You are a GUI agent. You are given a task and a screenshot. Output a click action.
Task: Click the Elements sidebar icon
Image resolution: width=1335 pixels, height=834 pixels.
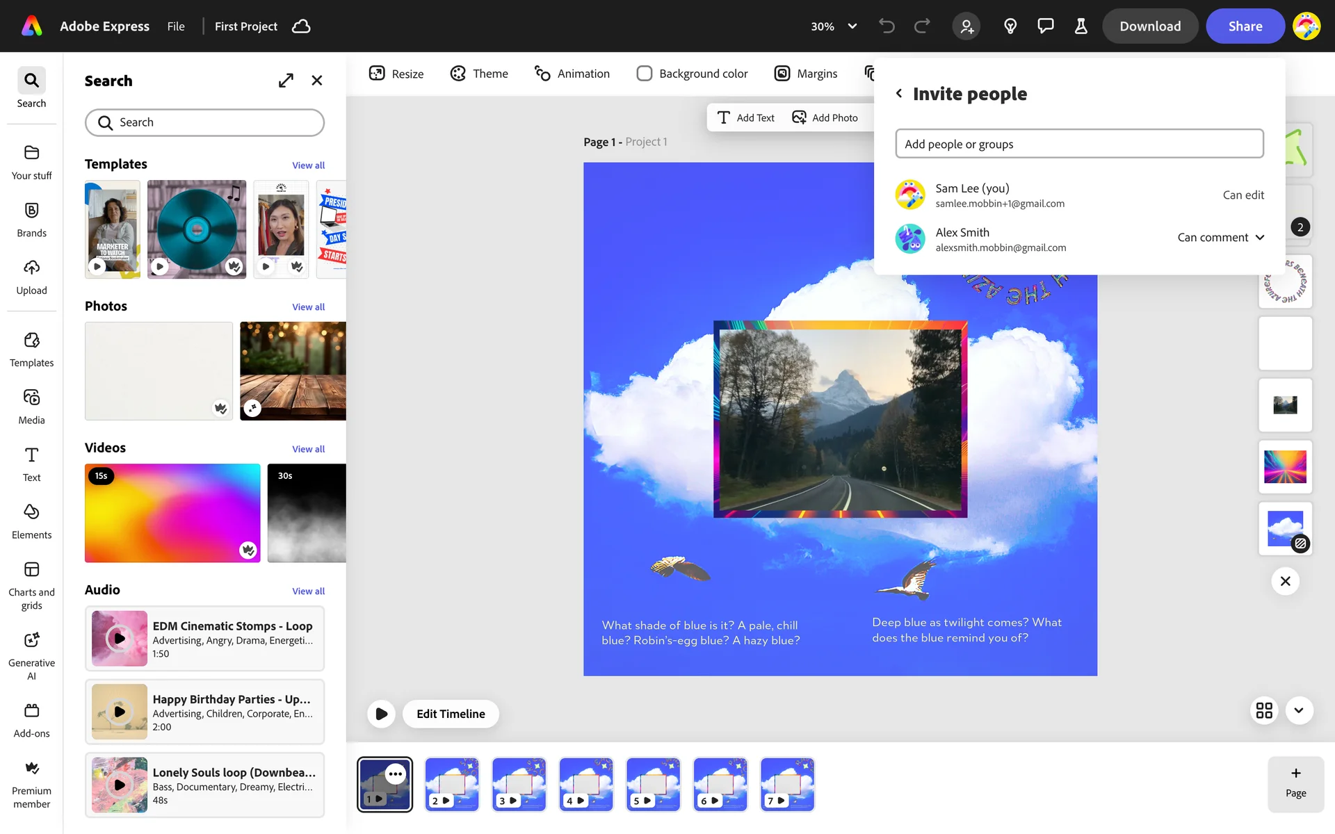click(31, 521)
